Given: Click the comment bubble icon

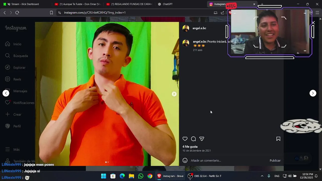Looking at the screenshot, I should 193,139.
